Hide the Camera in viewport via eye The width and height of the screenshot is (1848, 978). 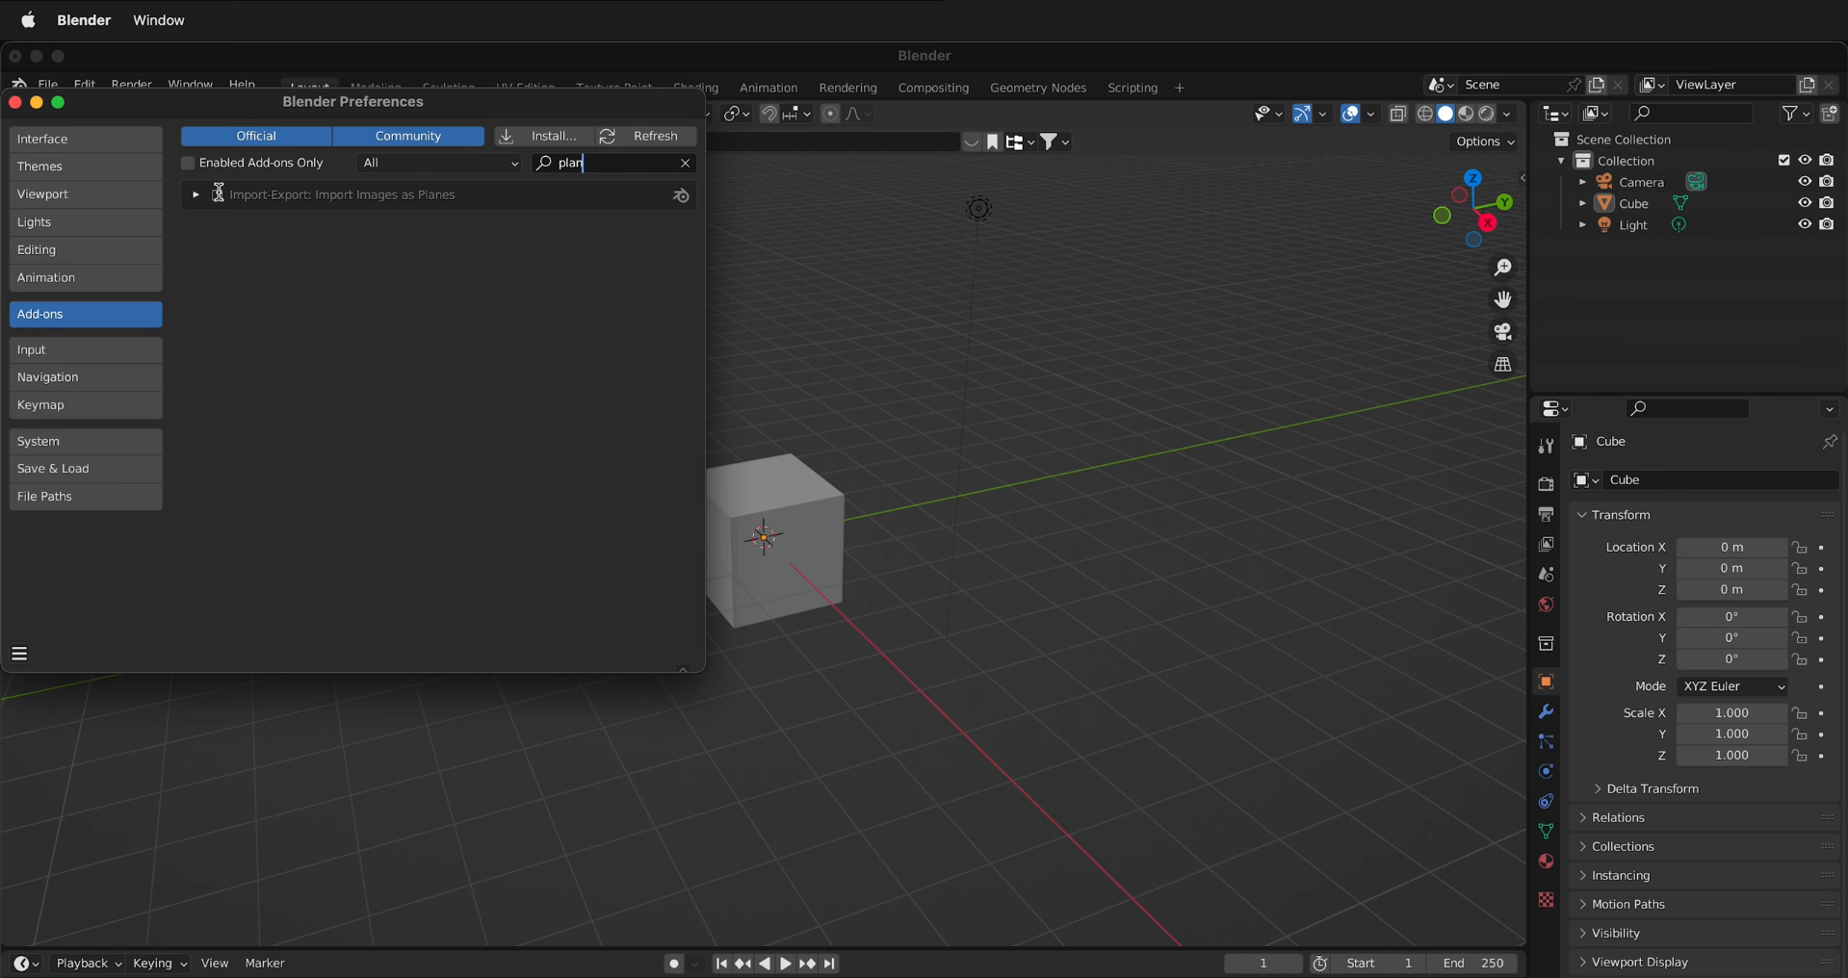(x=1805, y=182)
